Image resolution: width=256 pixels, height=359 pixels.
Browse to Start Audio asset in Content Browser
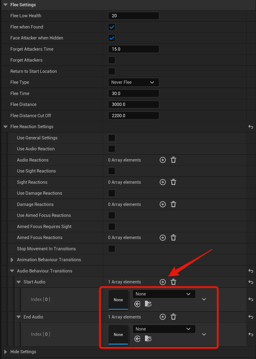(148, 304)
